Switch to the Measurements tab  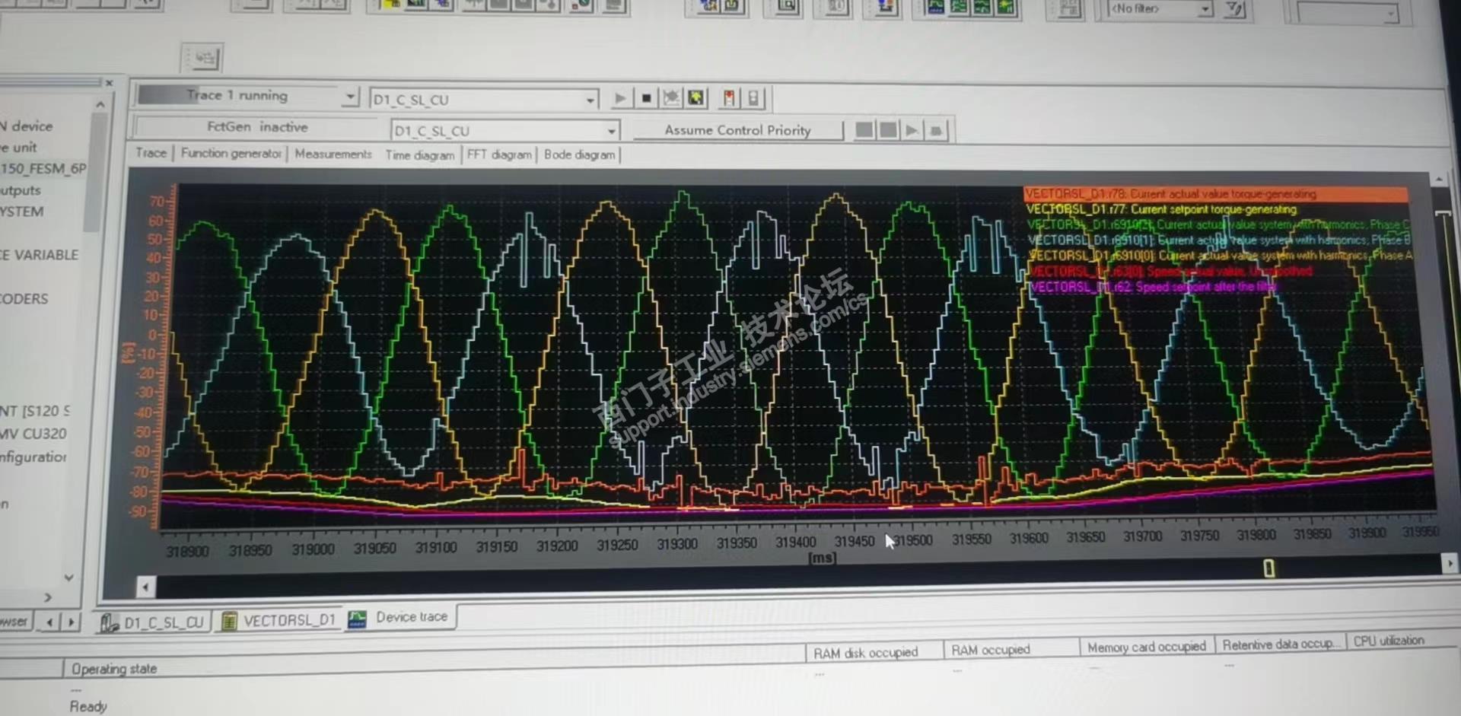click(x=333, y=154)
